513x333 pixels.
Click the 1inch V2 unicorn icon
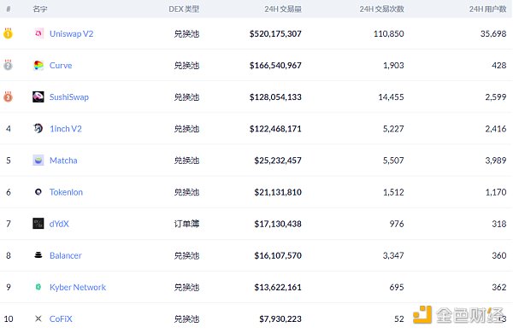38,128
